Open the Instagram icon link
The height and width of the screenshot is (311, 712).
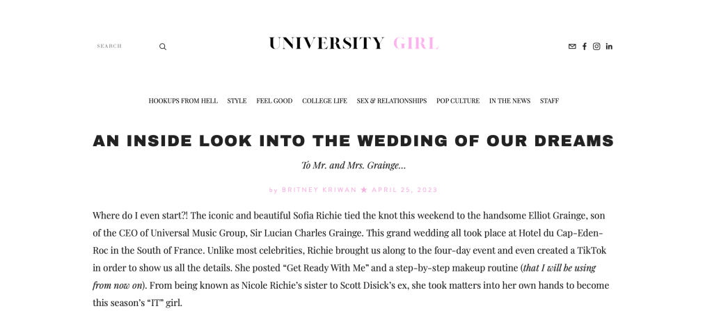pos(596,47)
